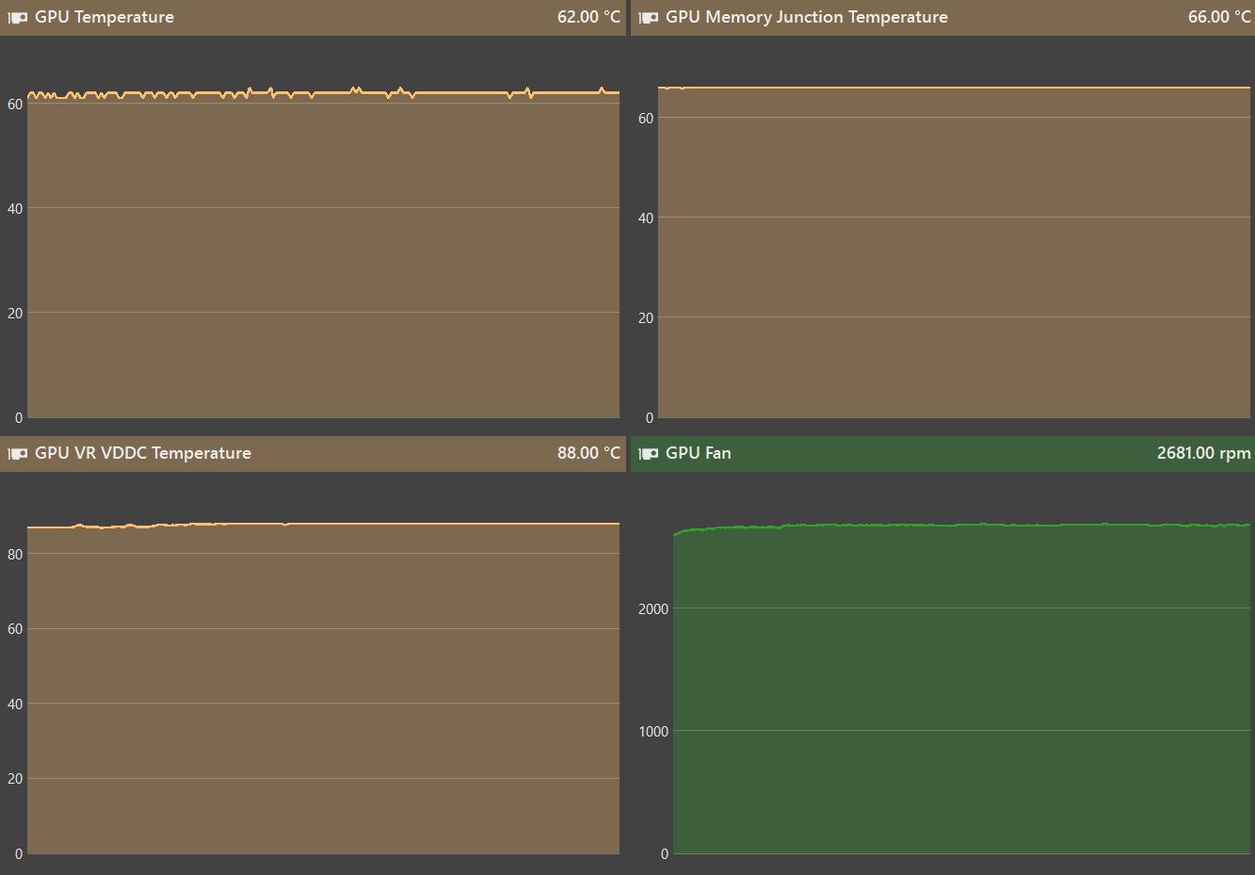
Task: Click the 40 axis label on Memory Junction graph
Action: (645, 218)
